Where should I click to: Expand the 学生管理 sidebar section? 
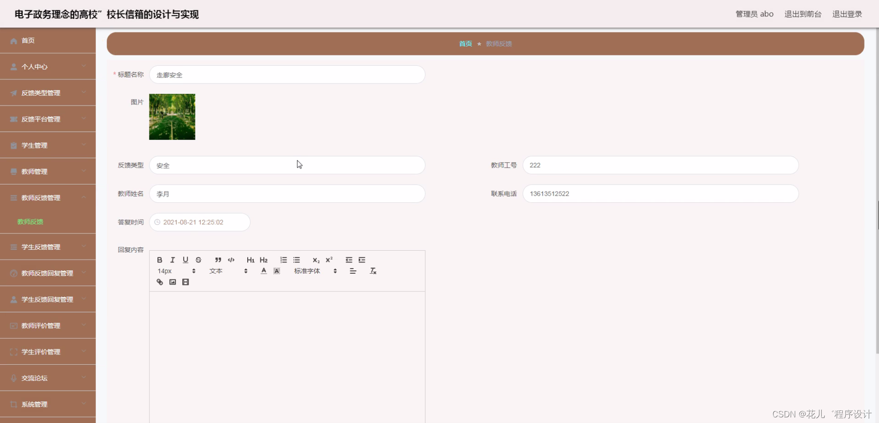(x=47, y=145)
